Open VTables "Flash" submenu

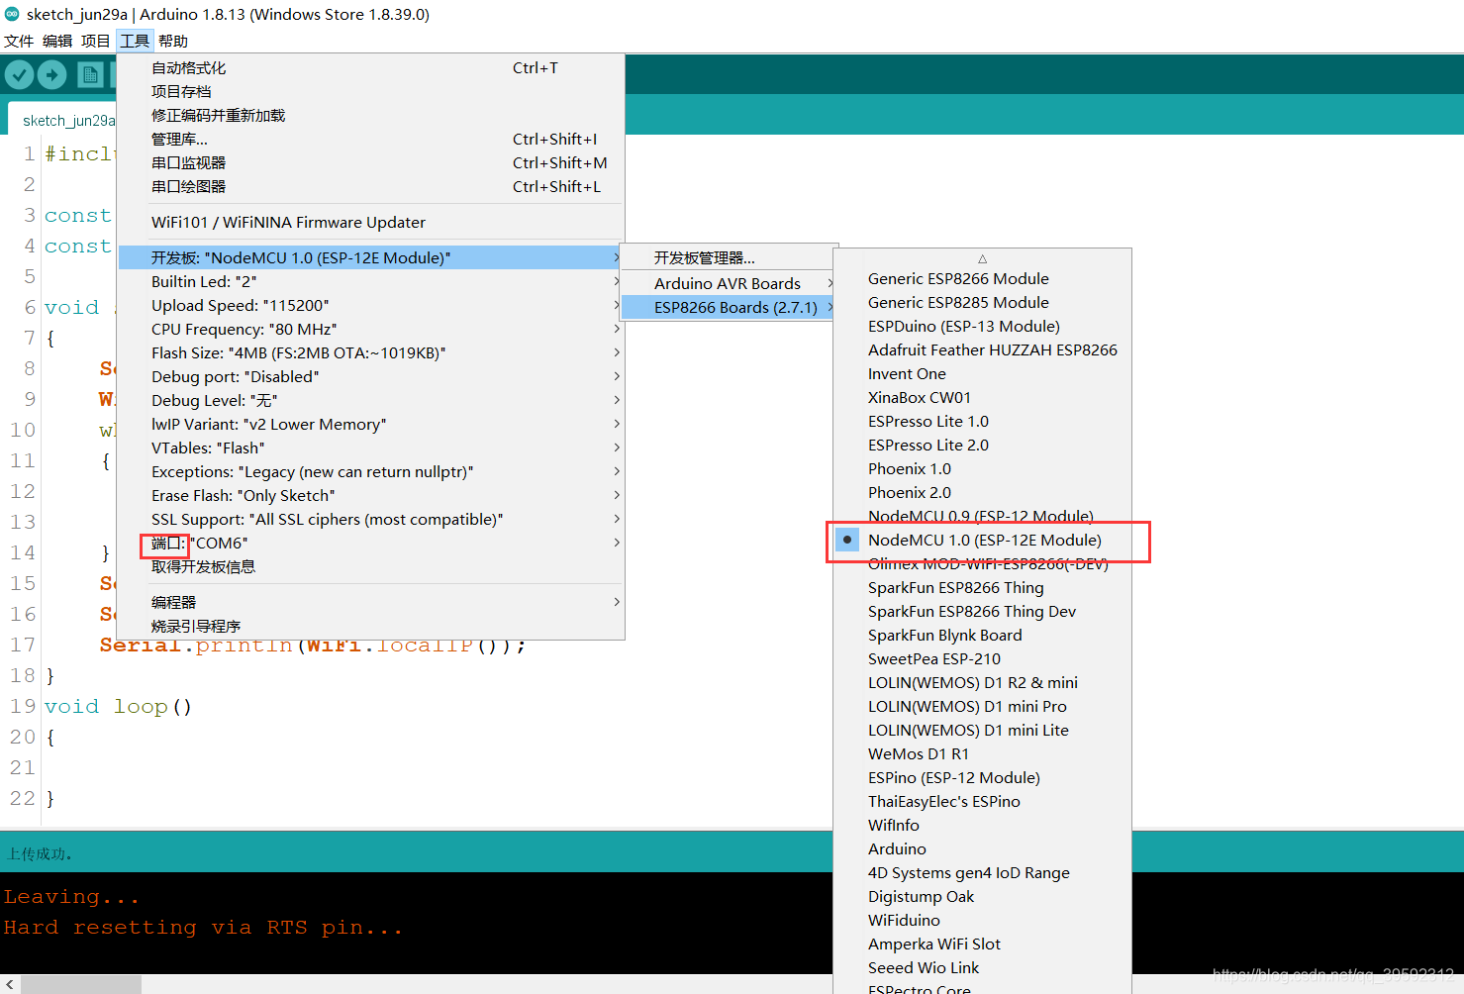(370, 447)
